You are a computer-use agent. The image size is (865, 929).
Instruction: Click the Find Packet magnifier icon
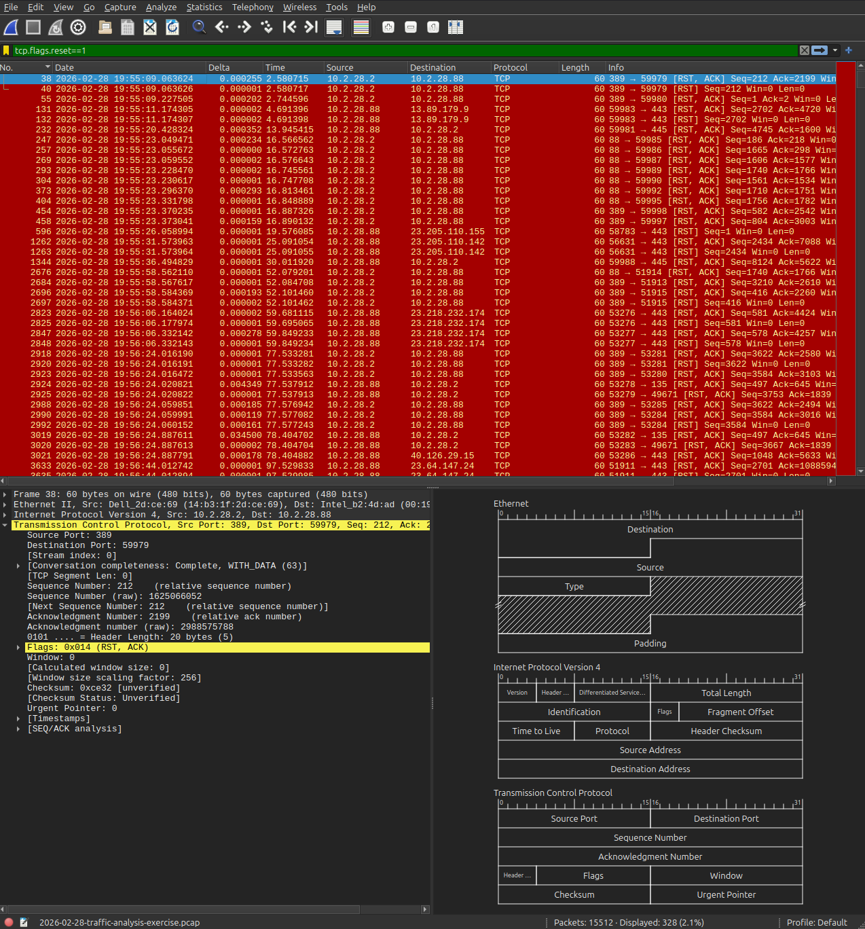(x=199, y=27)
